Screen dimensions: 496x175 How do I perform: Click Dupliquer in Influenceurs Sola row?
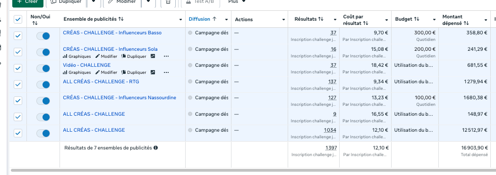click(134, 56)
